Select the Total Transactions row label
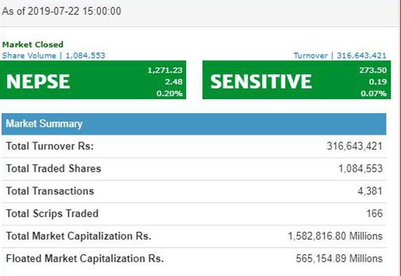 pos(50,191)
